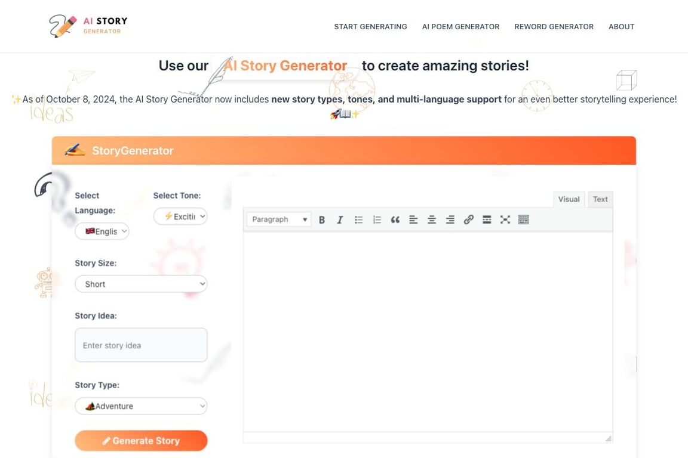Insert a numbered list
Viewport: 688px width, 458px height.
click(377, 219)
